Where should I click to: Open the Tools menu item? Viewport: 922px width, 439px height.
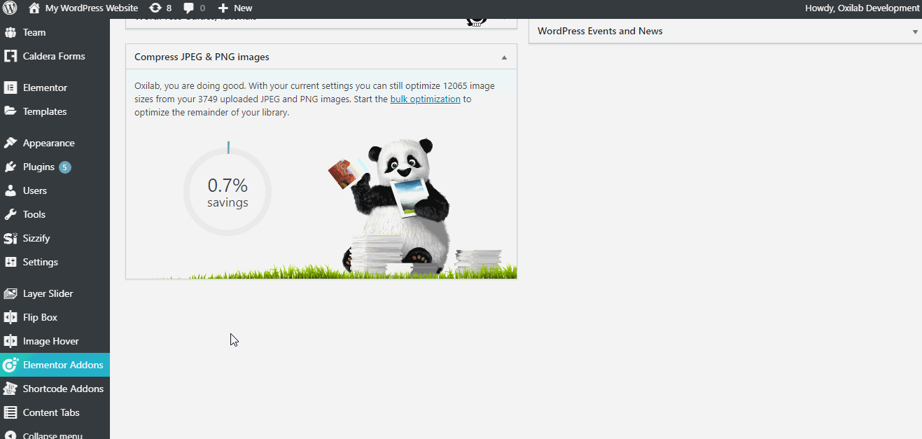(x=34, y=214)
